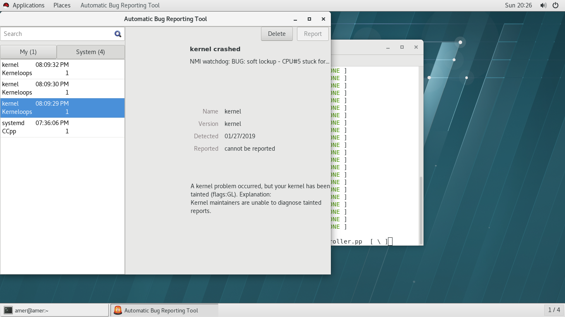Click the ABRT taskbar alarm icon
The width and height of the screenshot is (565, 317).
118,310
